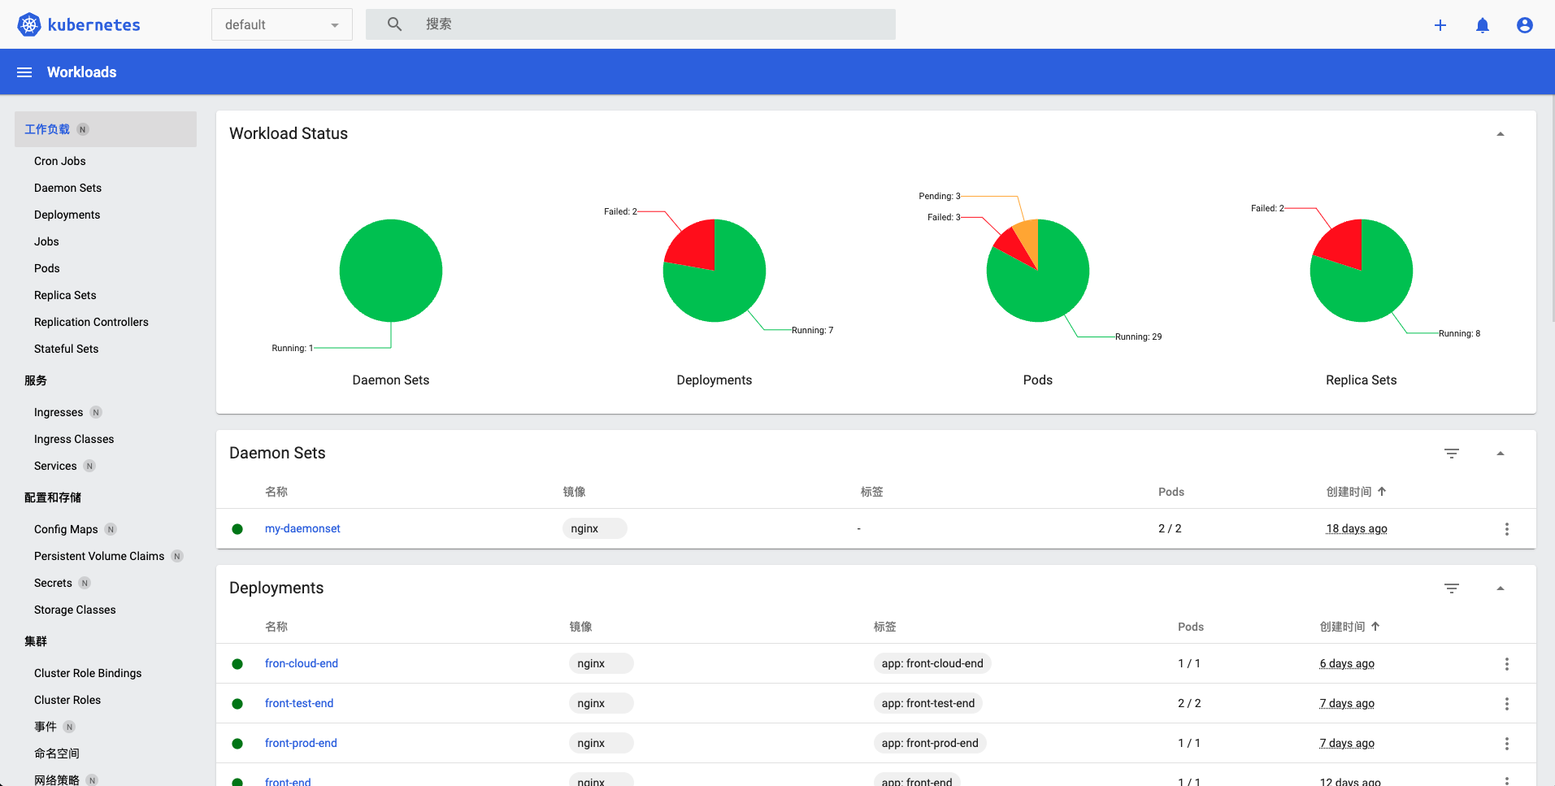The height and width of the screenshot is (786, 1555).
Task: Go to Deployments in sidebar
Action: point(67,215)
